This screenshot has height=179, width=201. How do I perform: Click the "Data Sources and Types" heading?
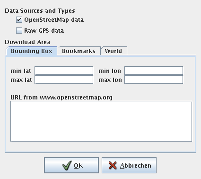click(40, 11)
